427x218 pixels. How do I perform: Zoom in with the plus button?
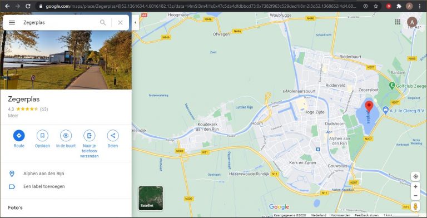[x=415, y=187]
